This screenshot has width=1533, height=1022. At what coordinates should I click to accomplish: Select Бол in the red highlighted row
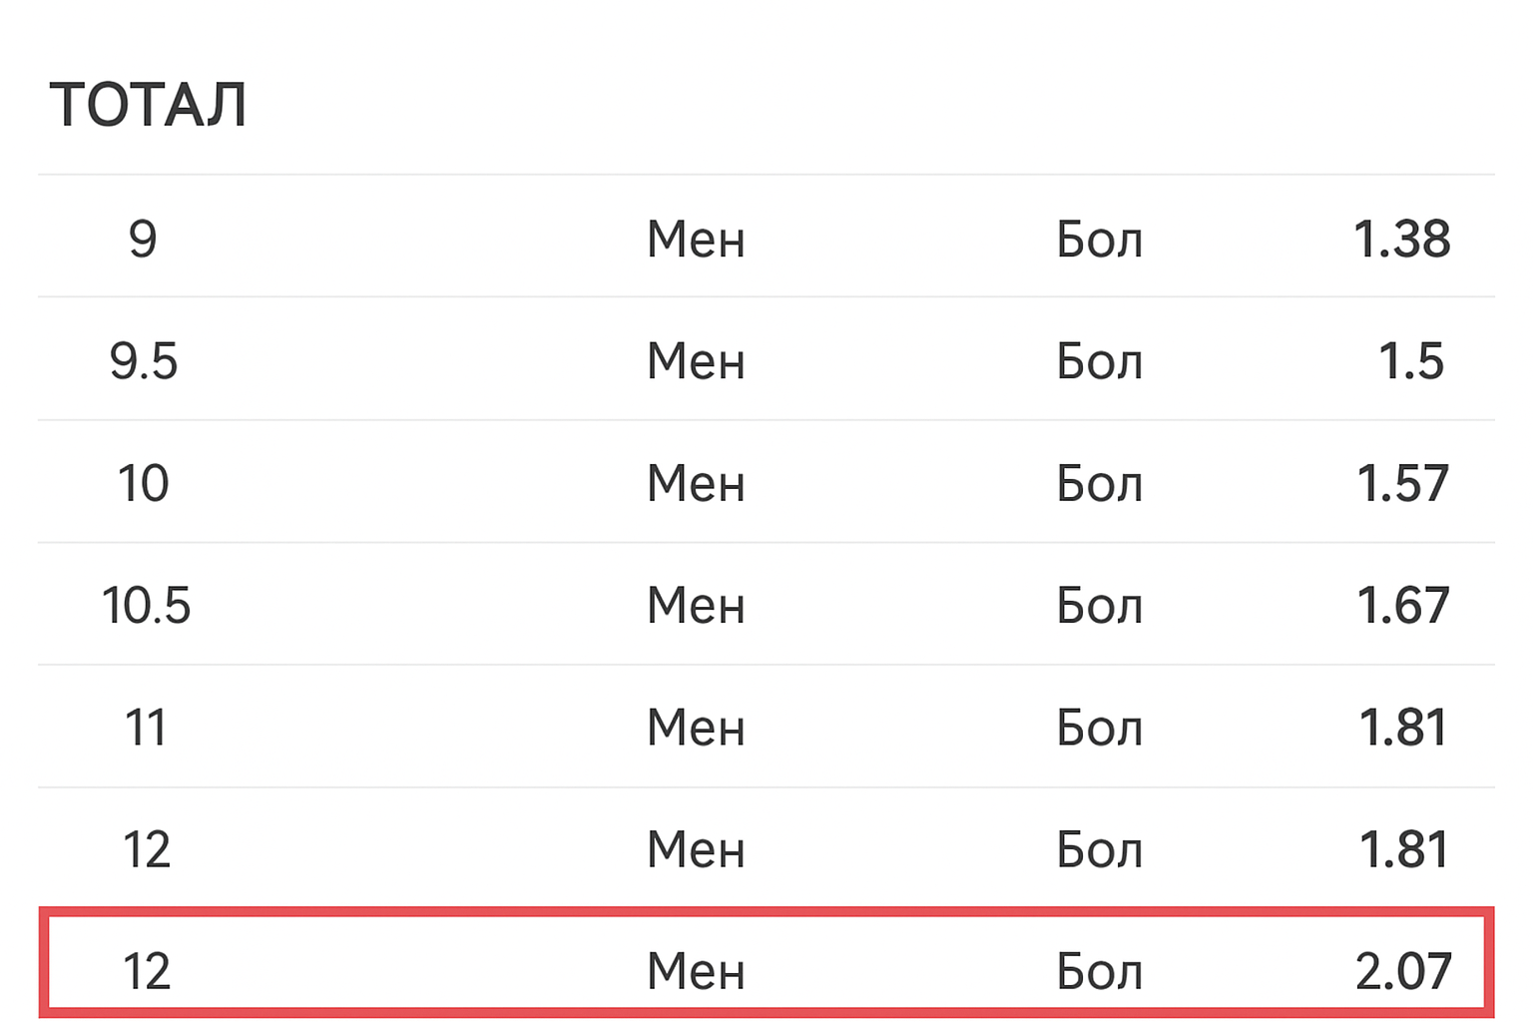(1099, 971)
